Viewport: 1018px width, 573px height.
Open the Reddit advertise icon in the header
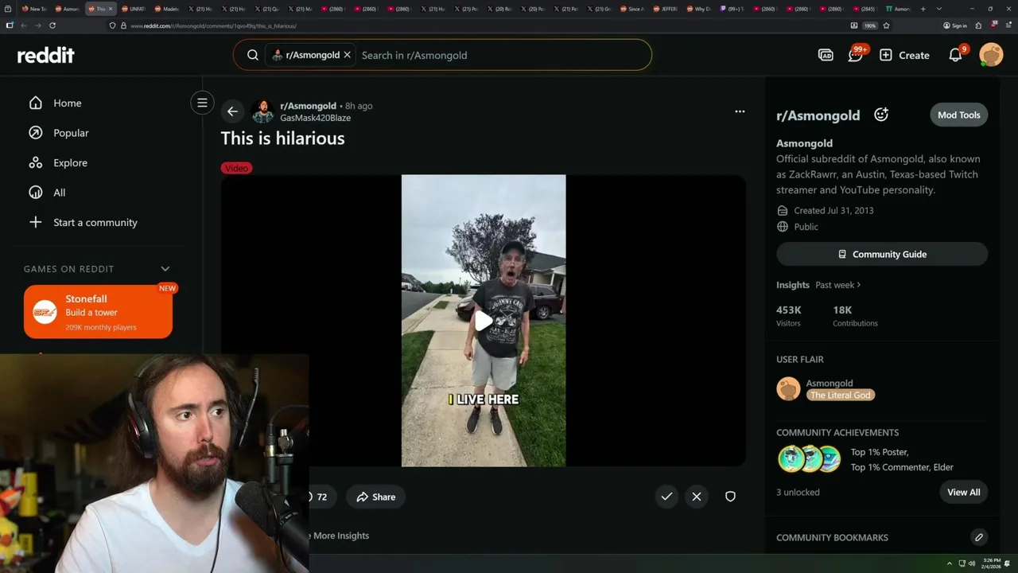(x=826, y=55)
